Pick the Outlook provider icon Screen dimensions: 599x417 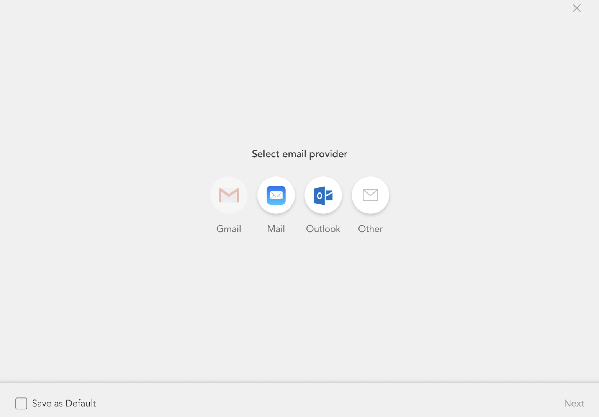[x=323, y=195]
